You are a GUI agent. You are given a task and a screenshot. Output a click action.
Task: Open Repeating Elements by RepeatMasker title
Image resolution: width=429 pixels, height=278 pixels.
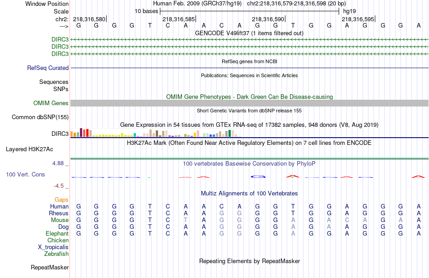(250, 261)
